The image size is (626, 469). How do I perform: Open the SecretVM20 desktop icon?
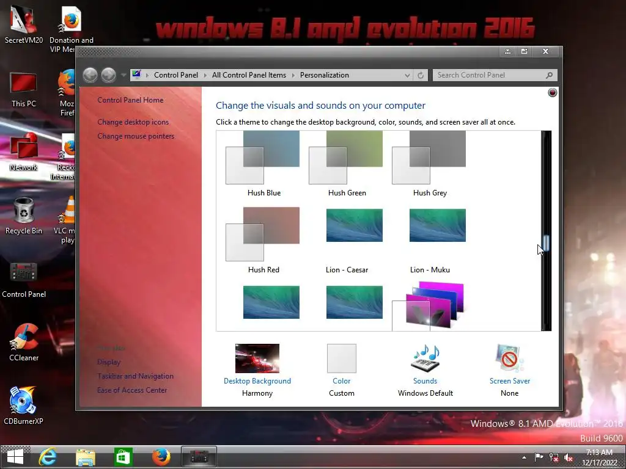24,24
